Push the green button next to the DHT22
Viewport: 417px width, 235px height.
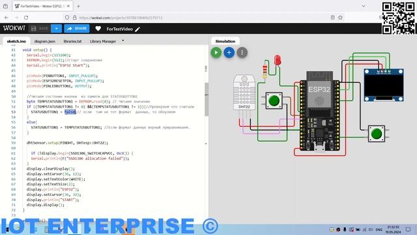click(x=274, y=101)
